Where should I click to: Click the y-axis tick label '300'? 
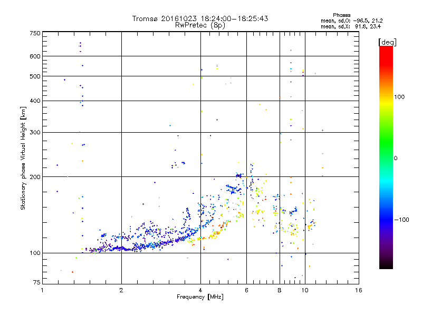35,132
